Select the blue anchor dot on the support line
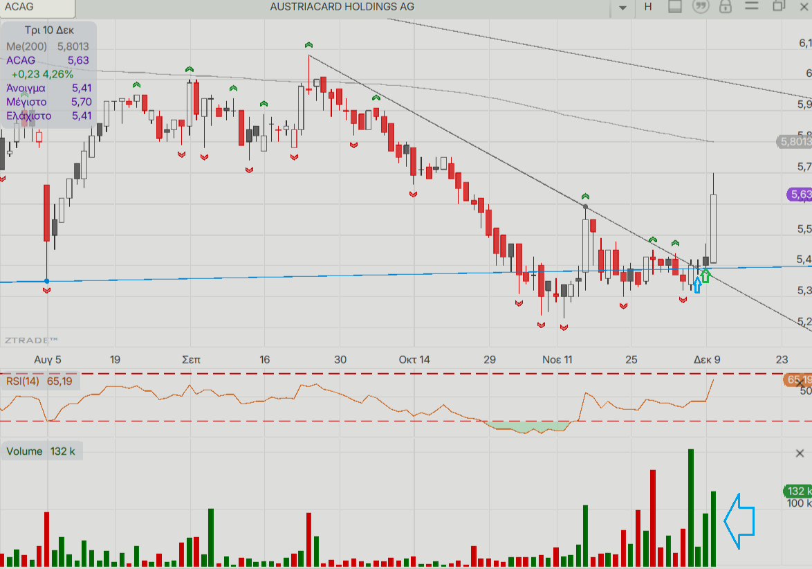 (x=46, y=282)
